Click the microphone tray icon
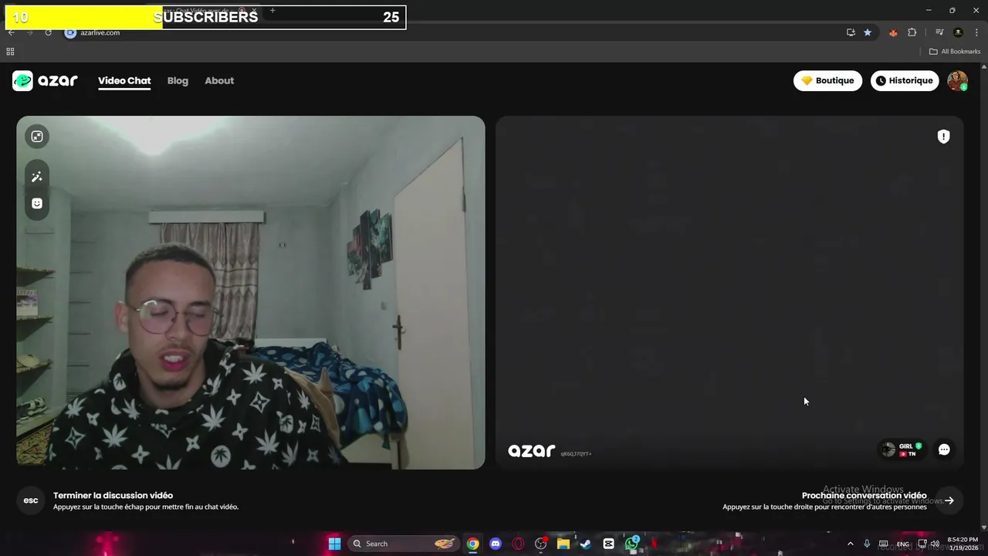Screen dimensions: 988x556 pos(867,544)
